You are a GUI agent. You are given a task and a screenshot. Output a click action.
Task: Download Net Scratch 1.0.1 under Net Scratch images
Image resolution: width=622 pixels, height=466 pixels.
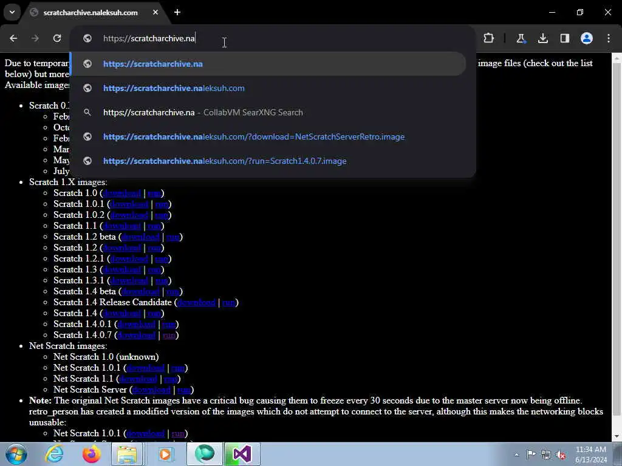tap(145, 368)
